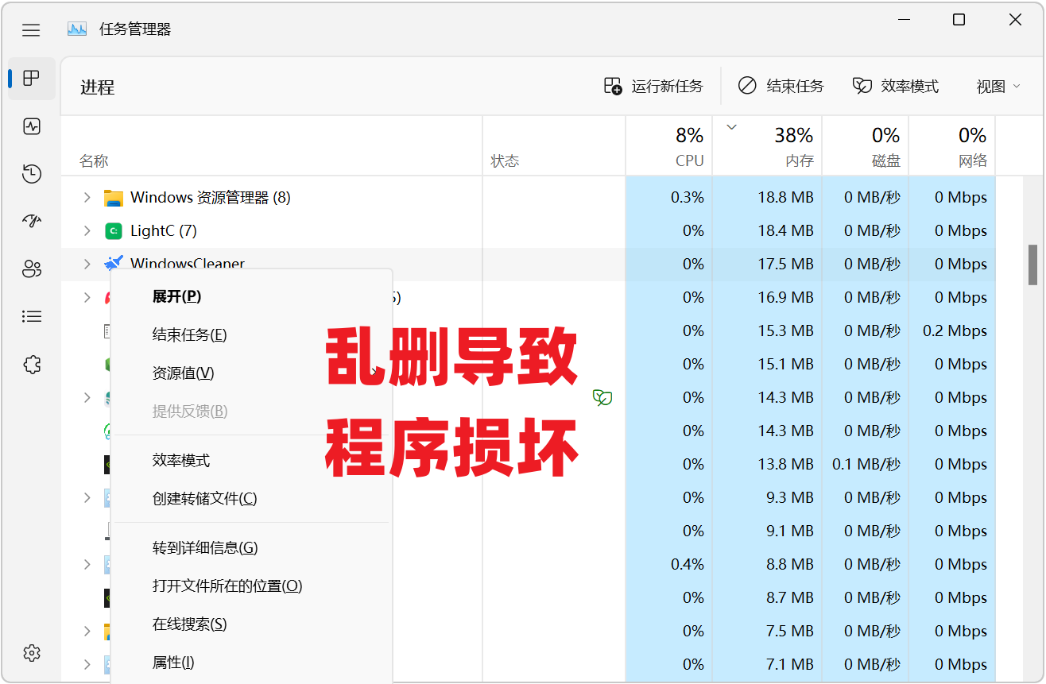Click the 进程 page heading
The height and width of the screenshot is (684, 1046).
click(x=98, y=87)
